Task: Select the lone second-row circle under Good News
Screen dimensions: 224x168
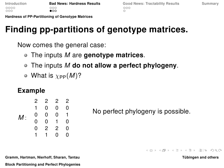Action: pyautogui.click(x=124, y=11)
